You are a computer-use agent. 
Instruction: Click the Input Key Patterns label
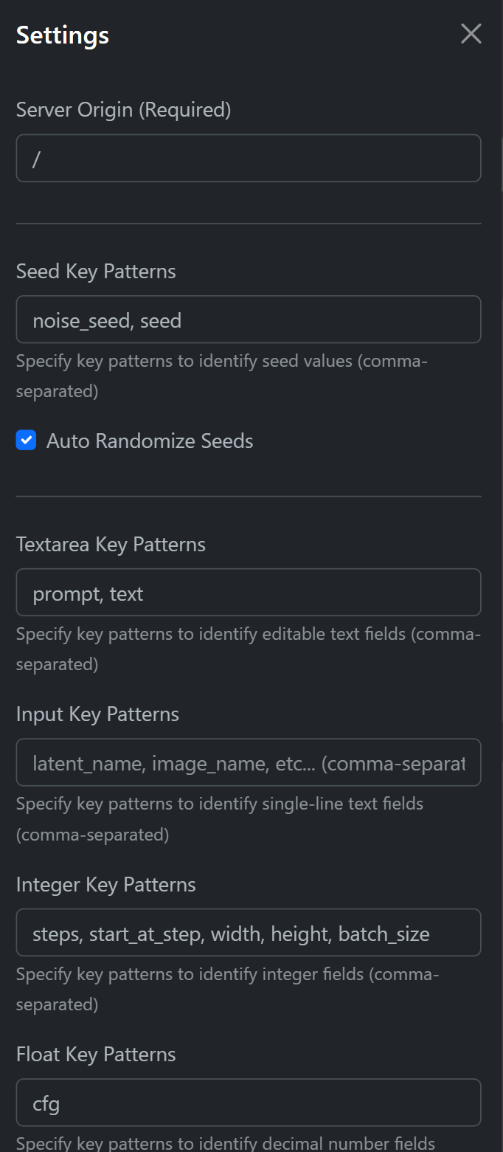pyautogui.click(x=97, y=714)
